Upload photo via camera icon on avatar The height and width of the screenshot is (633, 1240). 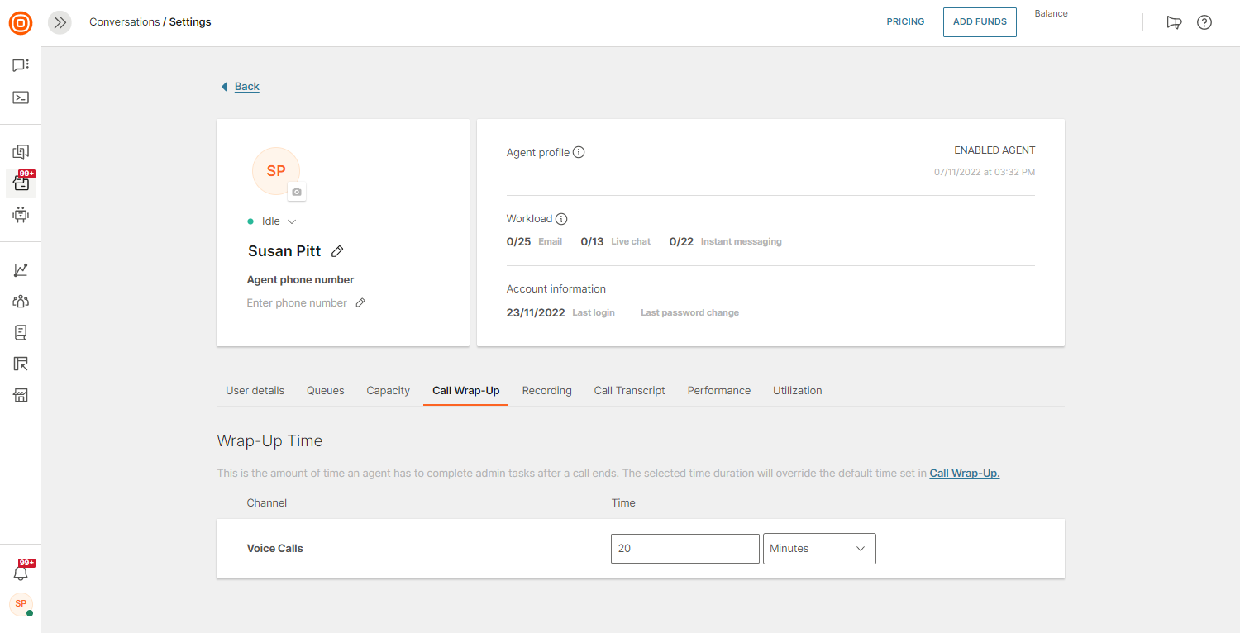[x=297, y=192]
